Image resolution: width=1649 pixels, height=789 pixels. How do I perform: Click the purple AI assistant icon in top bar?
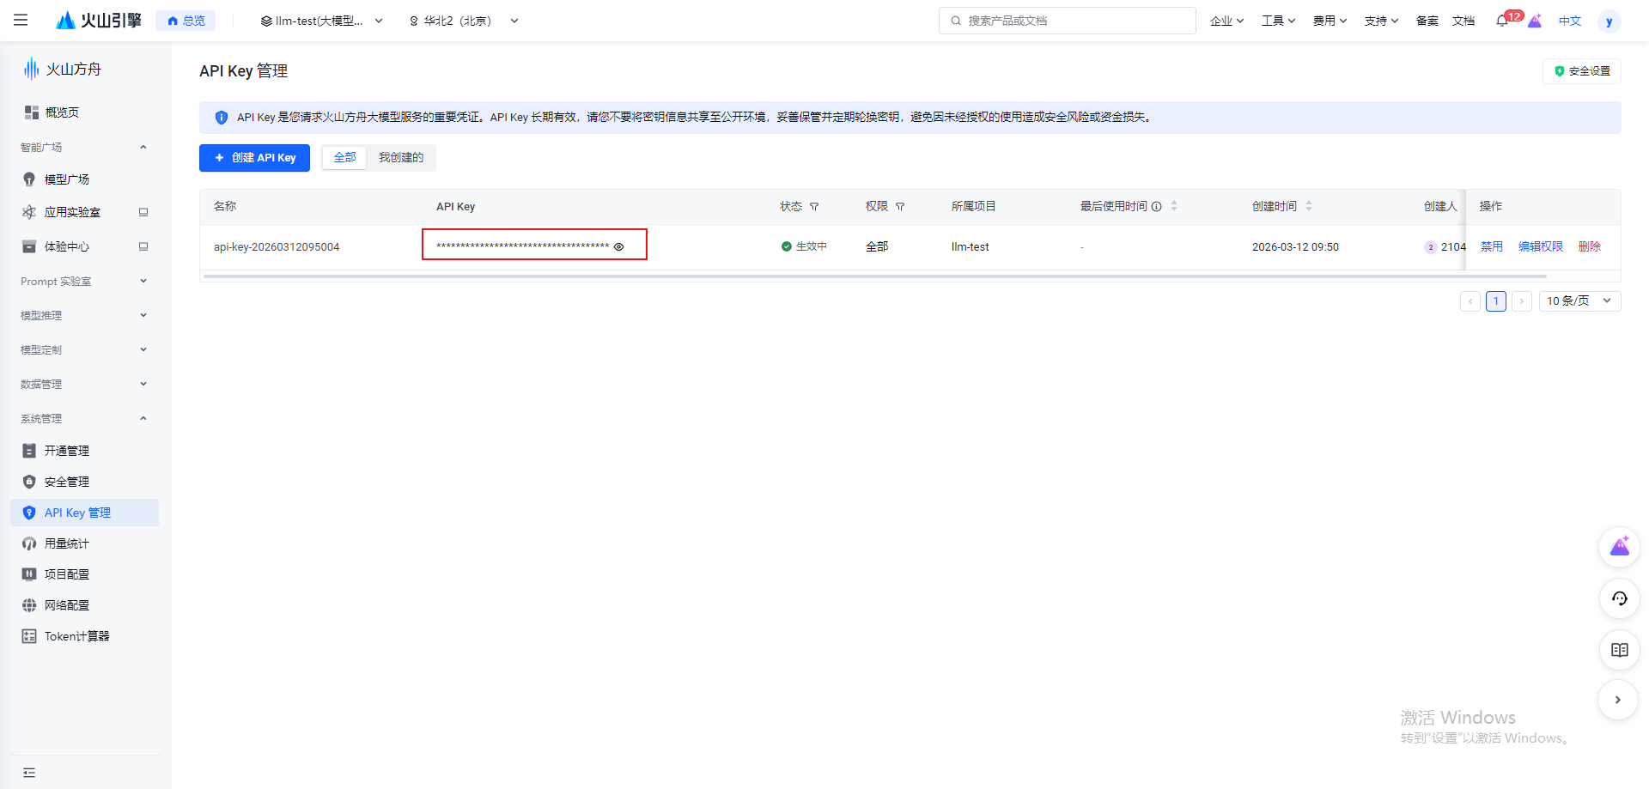[1535, 21]
